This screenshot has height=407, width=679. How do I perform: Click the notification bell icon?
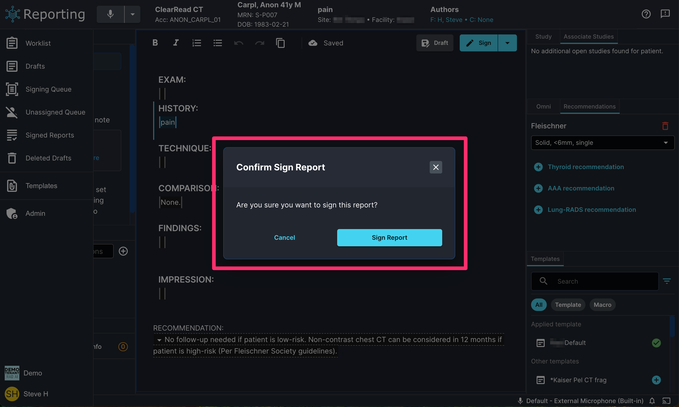(x=652, y=401)
